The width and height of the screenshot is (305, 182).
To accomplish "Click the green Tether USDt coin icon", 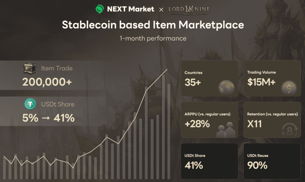I will [x=30, y=104].
